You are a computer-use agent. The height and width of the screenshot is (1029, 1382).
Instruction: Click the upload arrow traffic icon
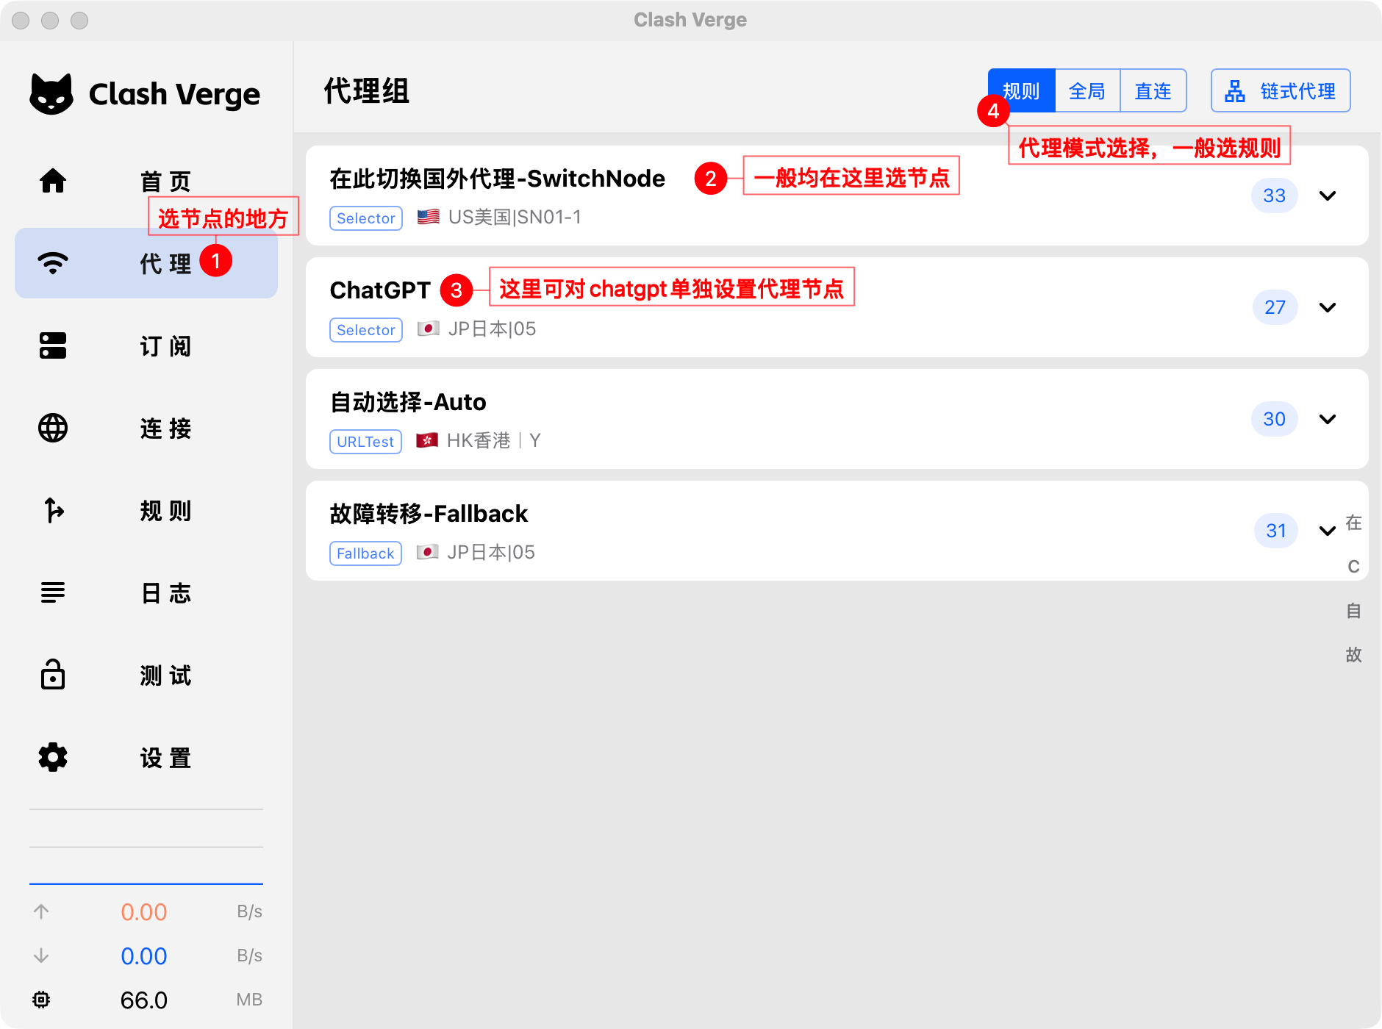coord(41,911)
